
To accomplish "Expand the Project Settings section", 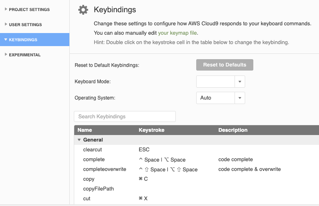I will [29, 9].
